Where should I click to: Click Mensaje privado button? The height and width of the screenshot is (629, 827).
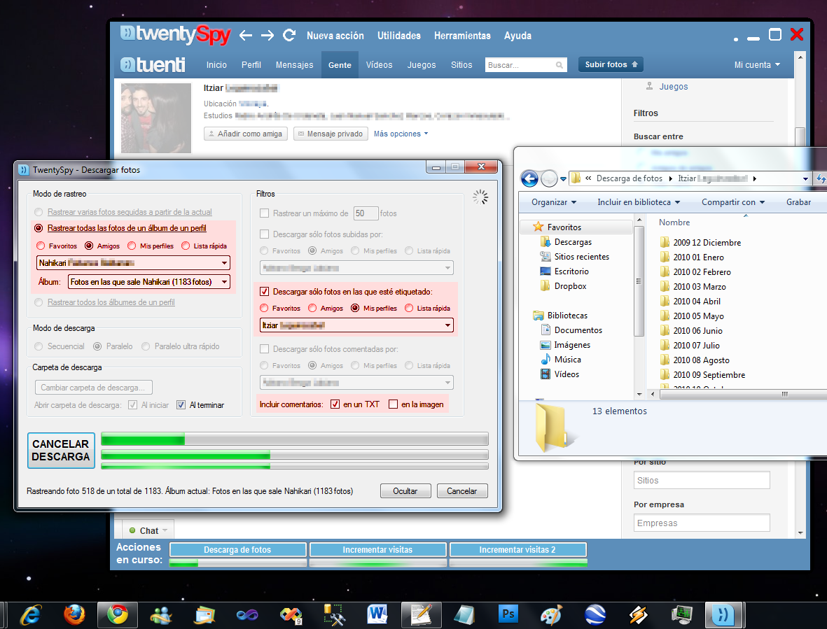click(x=331, y=134)
